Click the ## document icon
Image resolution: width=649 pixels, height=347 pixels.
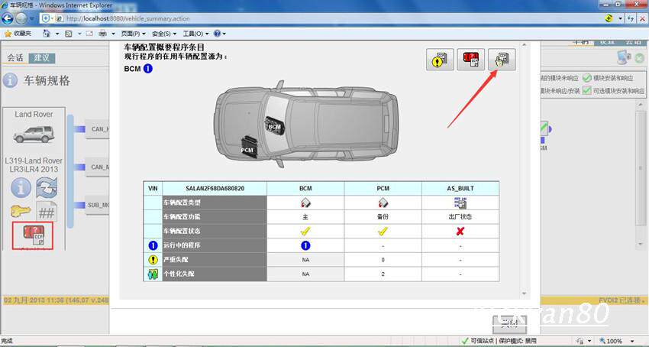click(x=47, y=212)
